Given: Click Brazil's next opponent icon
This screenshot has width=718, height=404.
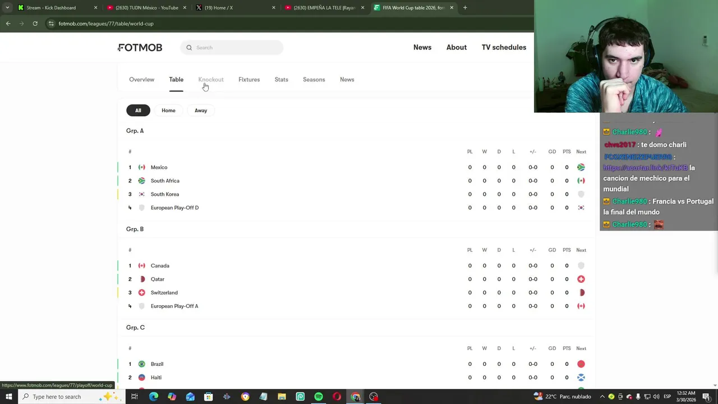Looking at the screenshot, I should point(581,364).
